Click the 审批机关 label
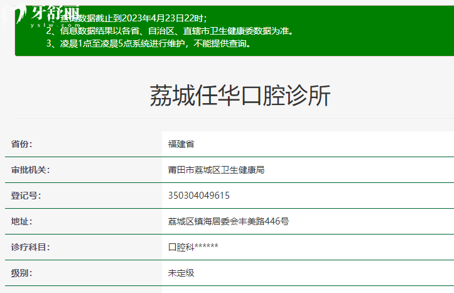 (30, 170)
